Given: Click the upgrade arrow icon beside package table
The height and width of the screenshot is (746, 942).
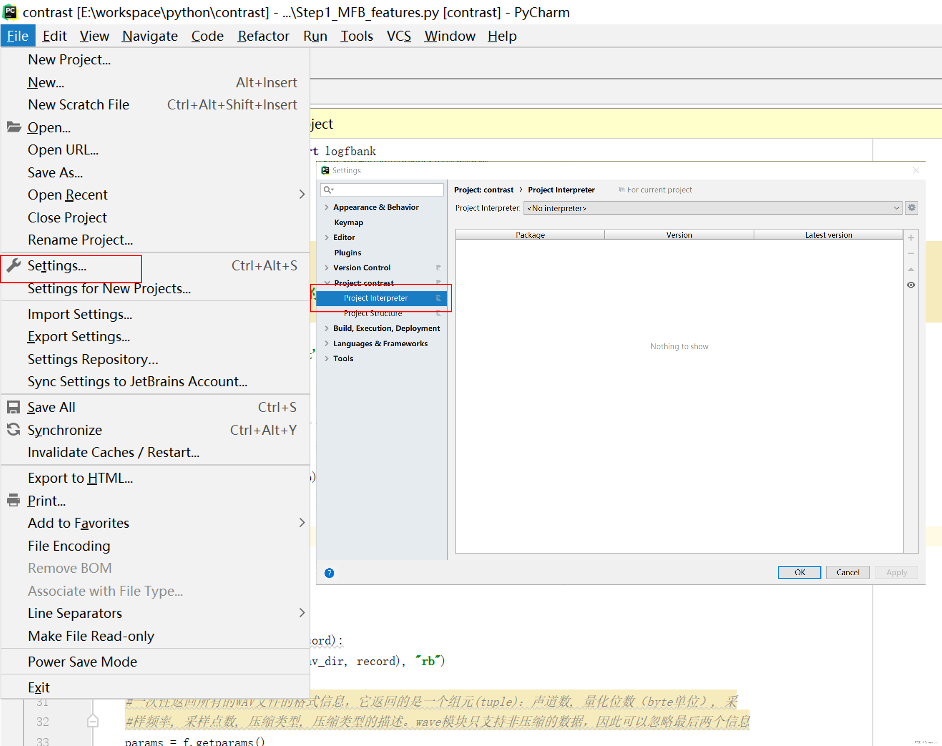Looking at the screenshot, I should [911, 269].
